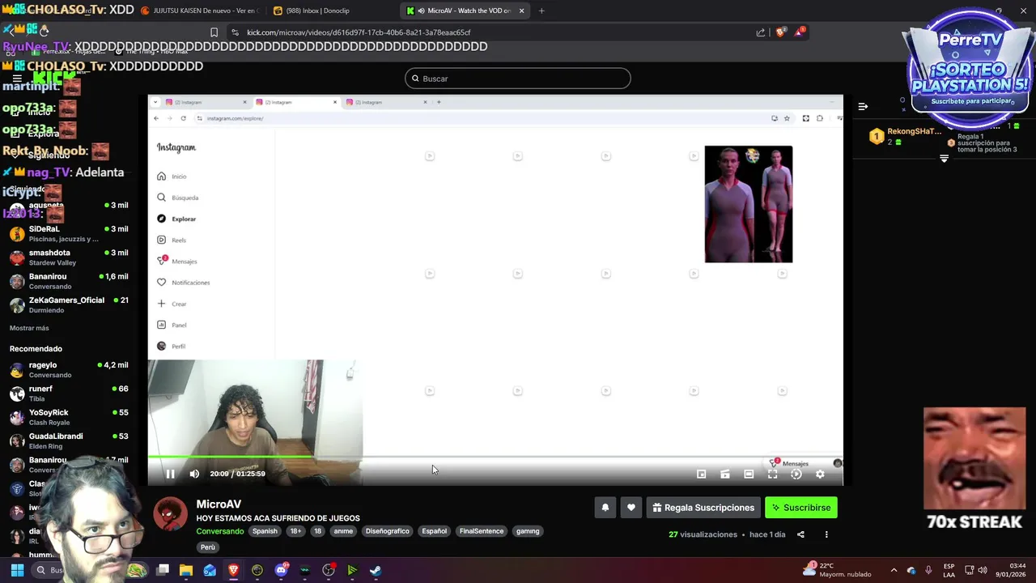Open YoSoyRick recommended channel
The width and height of the screenshot is (1036, 583).
tap(68, 417)
